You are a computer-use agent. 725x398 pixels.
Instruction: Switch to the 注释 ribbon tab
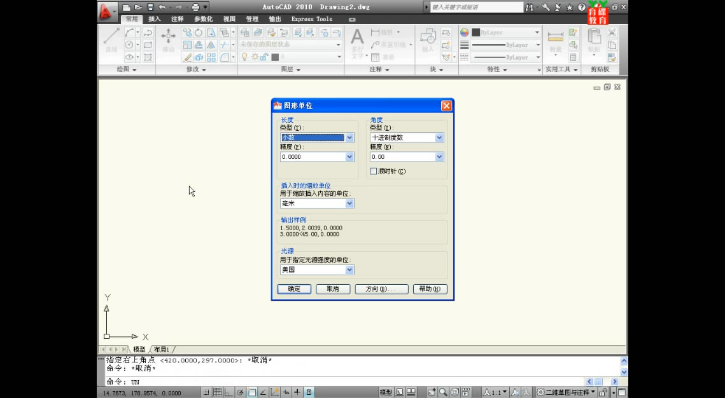point(178,19)
